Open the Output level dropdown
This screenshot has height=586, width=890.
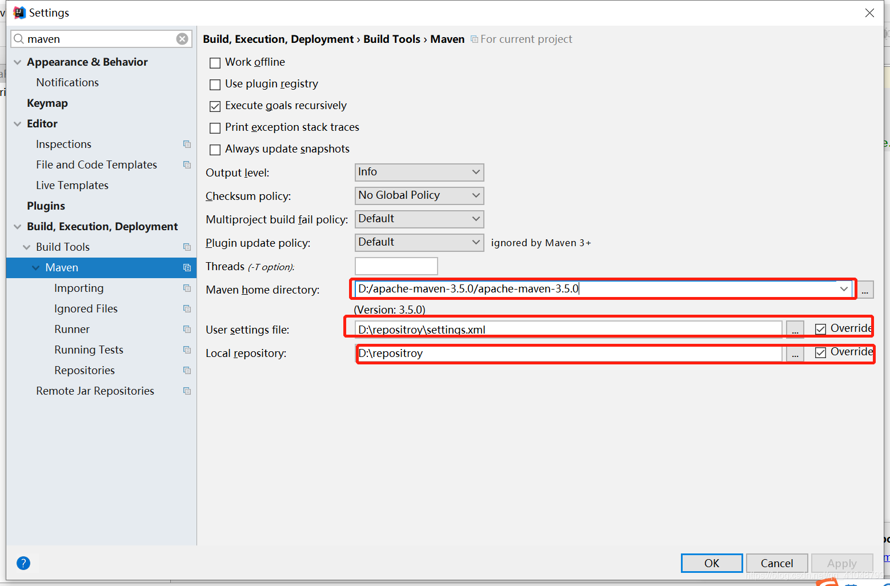pos(419,172)
